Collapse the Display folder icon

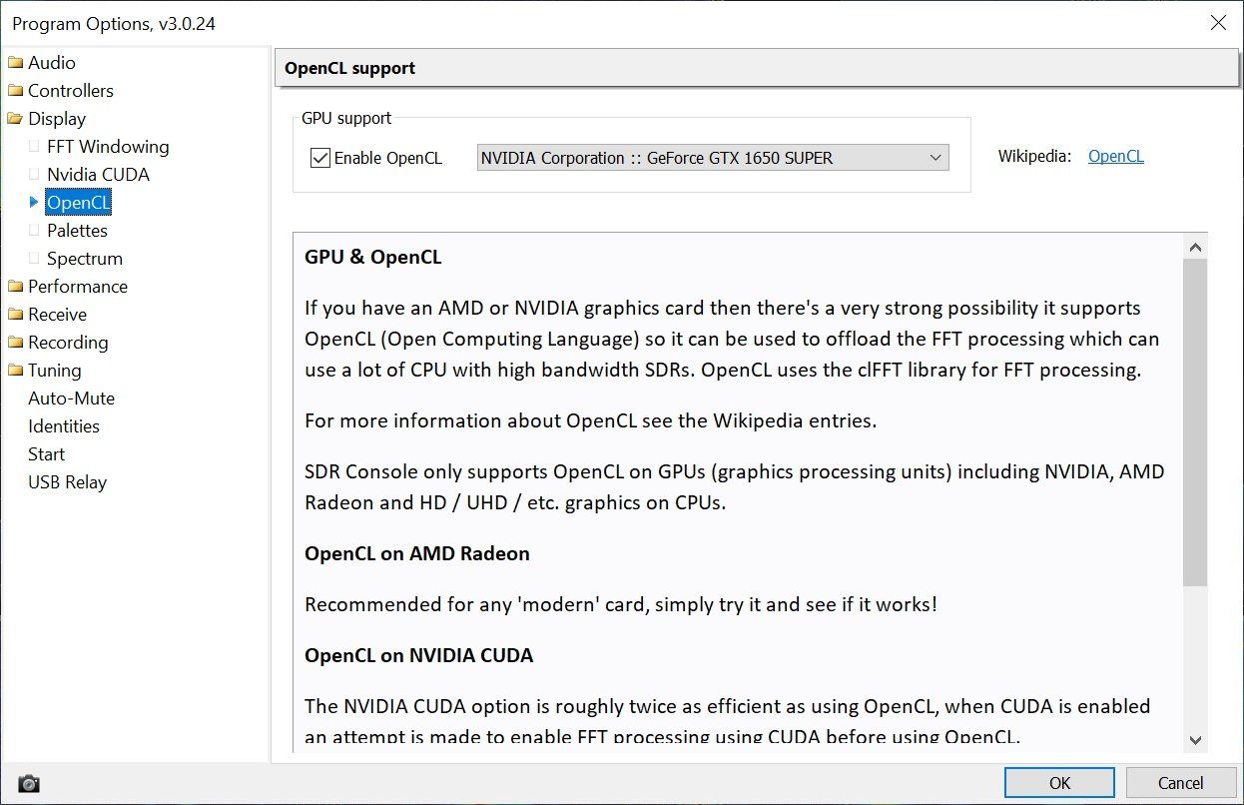[x=15, y=119]
